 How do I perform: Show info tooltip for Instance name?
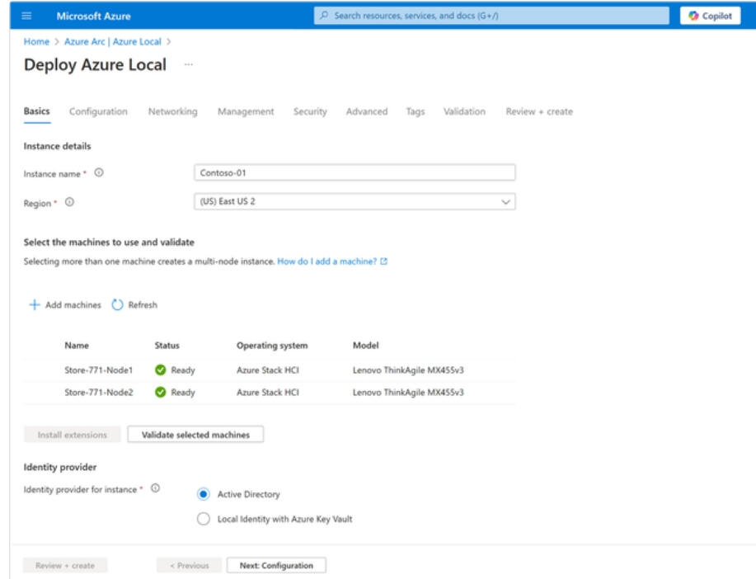click(99, 172)
